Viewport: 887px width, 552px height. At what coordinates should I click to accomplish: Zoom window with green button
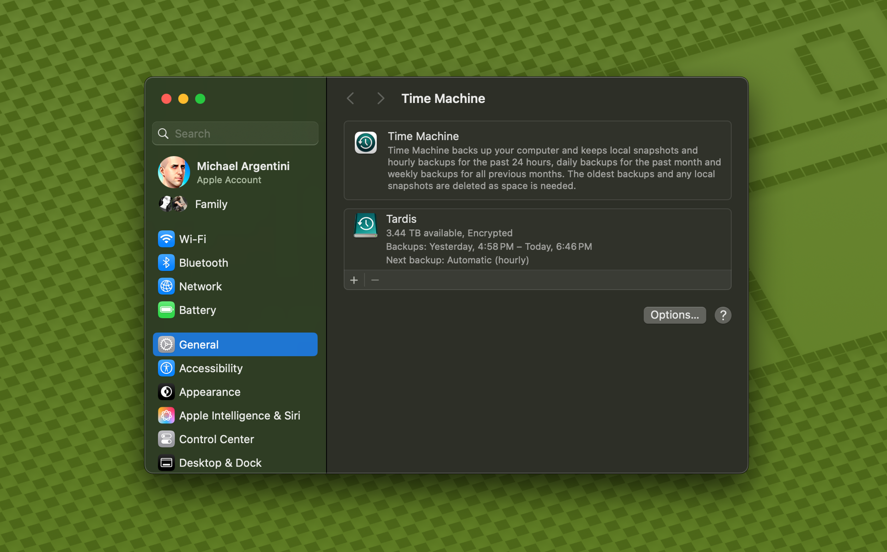pyautogui.click(x=200, y=98)
